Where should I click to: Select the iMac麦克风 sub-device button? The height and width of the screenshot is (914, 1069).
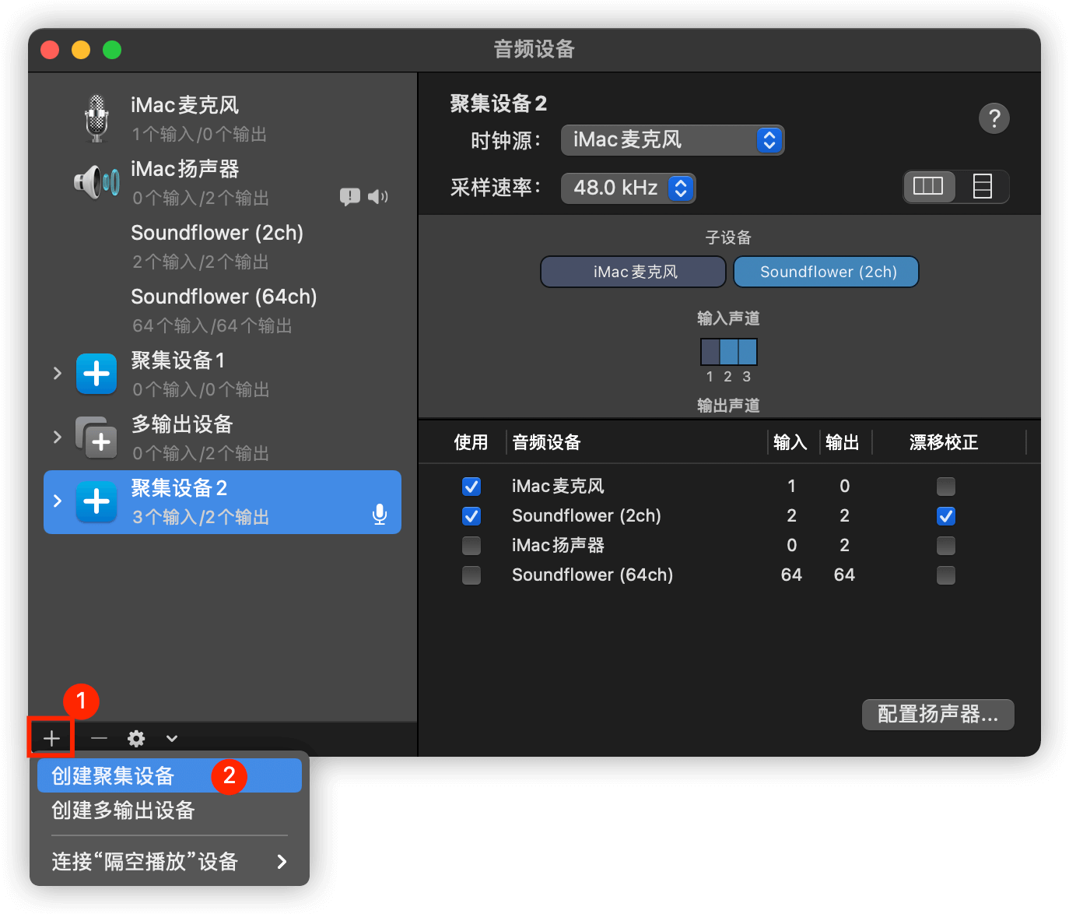(633, 272)
